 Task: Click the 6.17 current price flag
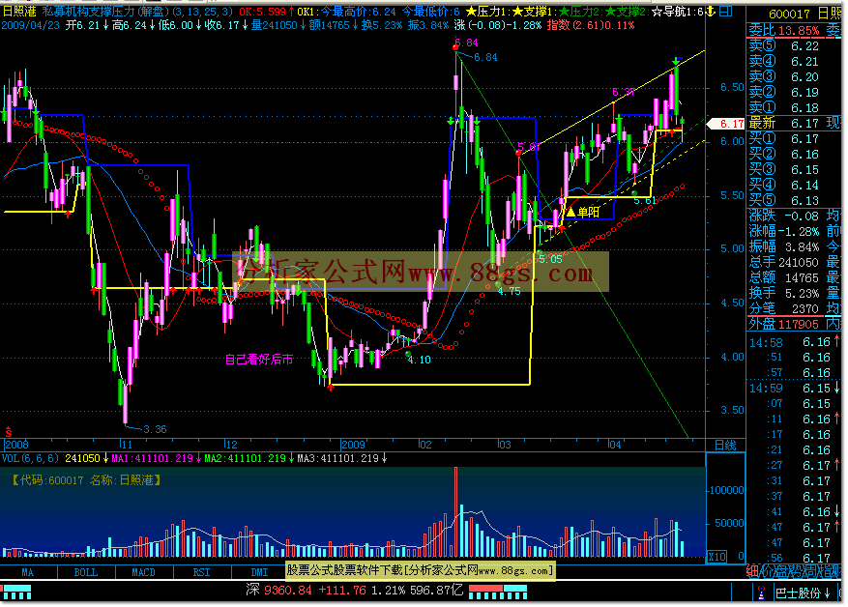pos(726,124)
